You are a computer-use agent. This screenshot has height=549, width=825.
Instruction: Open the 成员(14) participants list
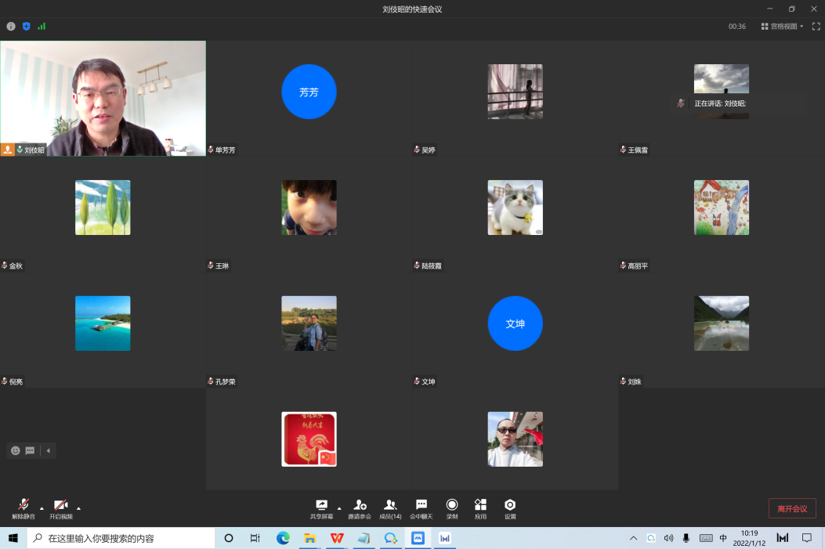[390, 506]
